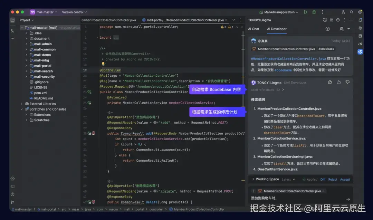Click Accept in Working Space
This screenshot has width=373, height=220.
click(x=345, y=180)
